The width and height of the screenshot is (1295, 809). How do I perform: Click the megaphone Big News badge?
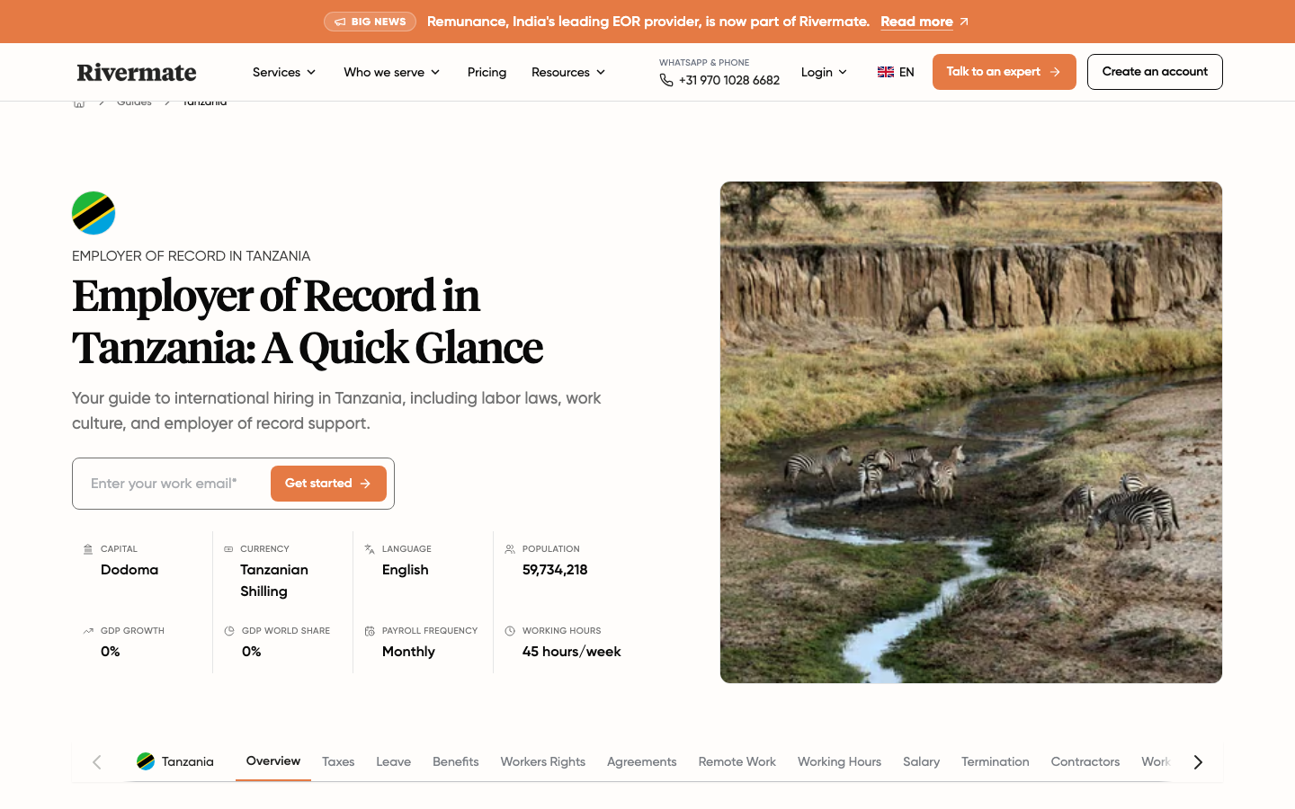370,22
